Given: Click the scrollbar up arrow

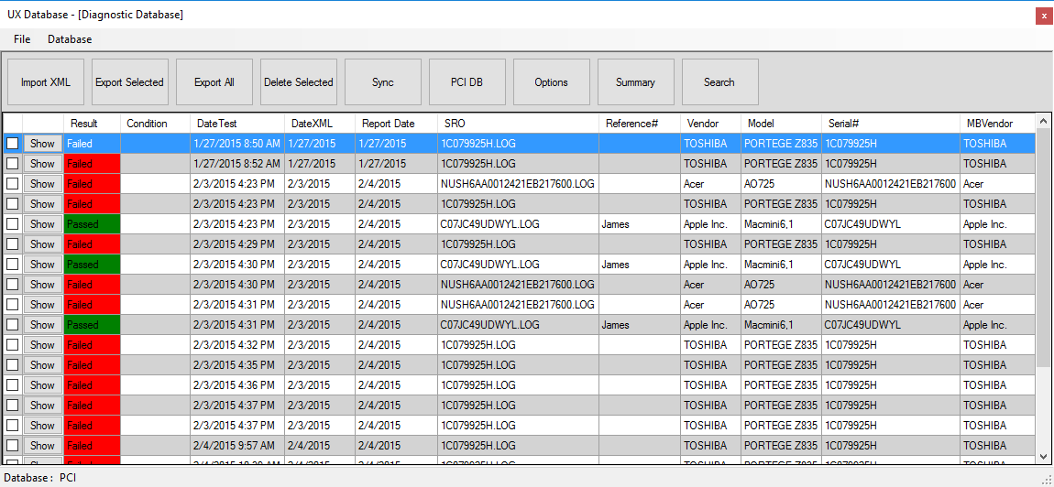Looking at the screenshot, I should click(1043, 120).
